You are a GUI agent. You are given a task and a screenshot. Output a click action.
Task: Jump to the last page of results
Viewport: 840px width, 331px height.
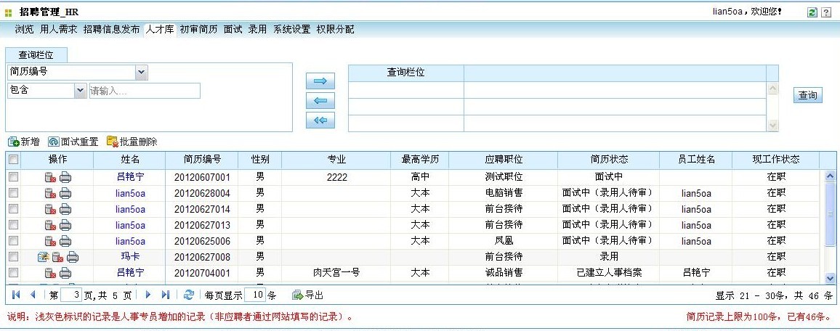tap(165, 295)
